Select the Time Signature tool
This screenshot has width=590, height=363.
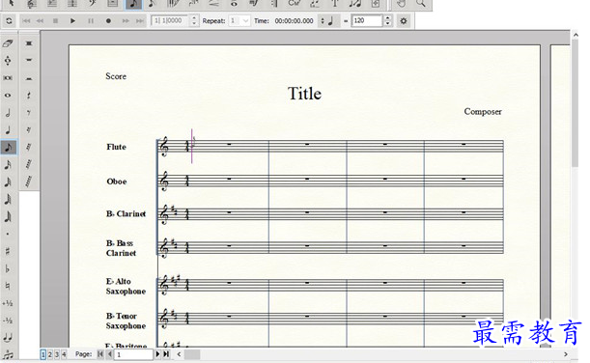(72, 4)
